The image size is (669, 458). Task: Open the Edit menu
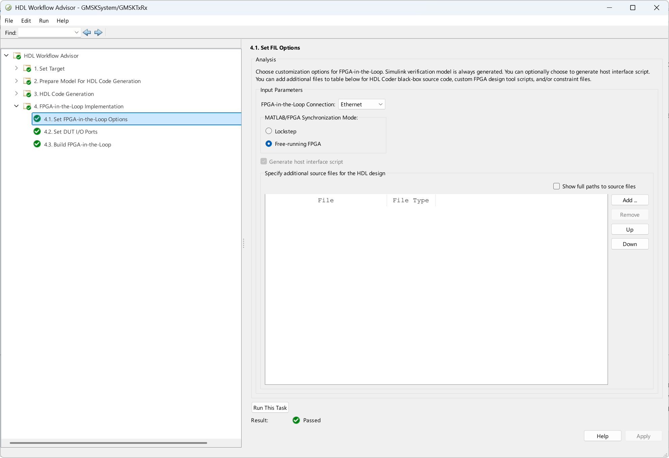(26, 21)
